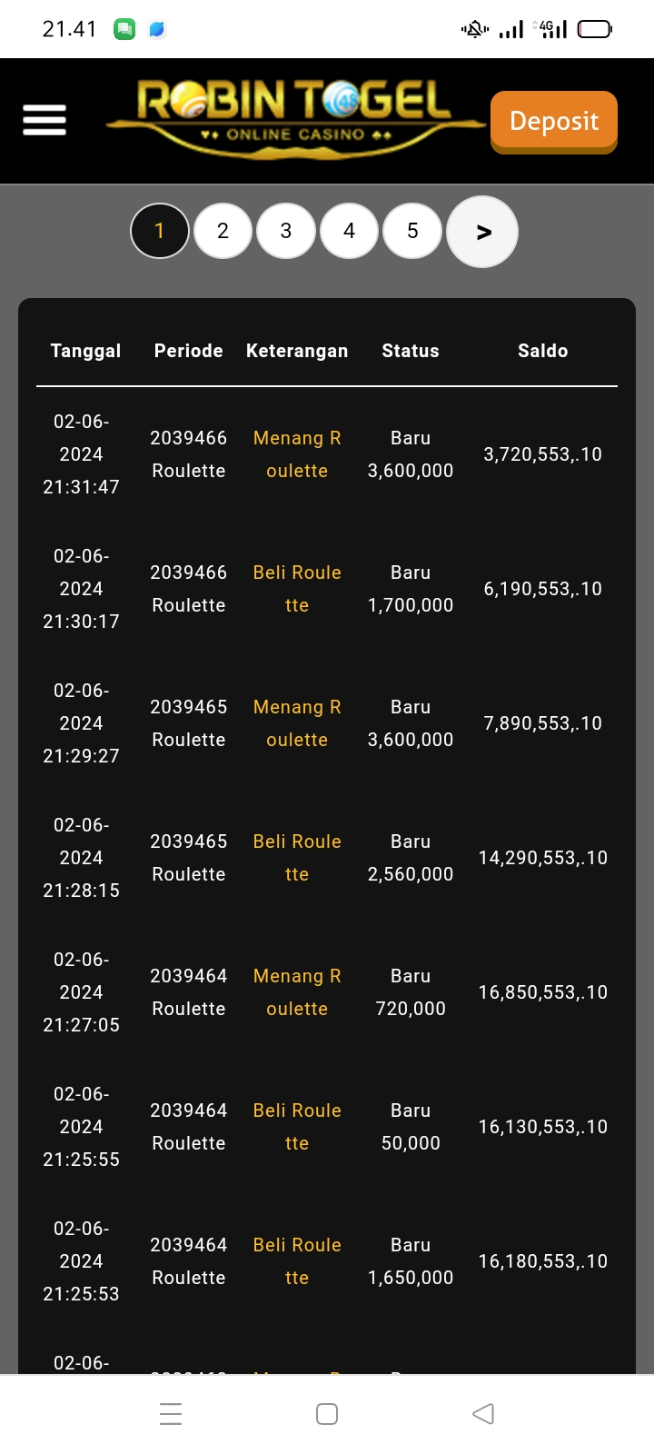Tap the Android home square icon

click(x=327, y=1413)
